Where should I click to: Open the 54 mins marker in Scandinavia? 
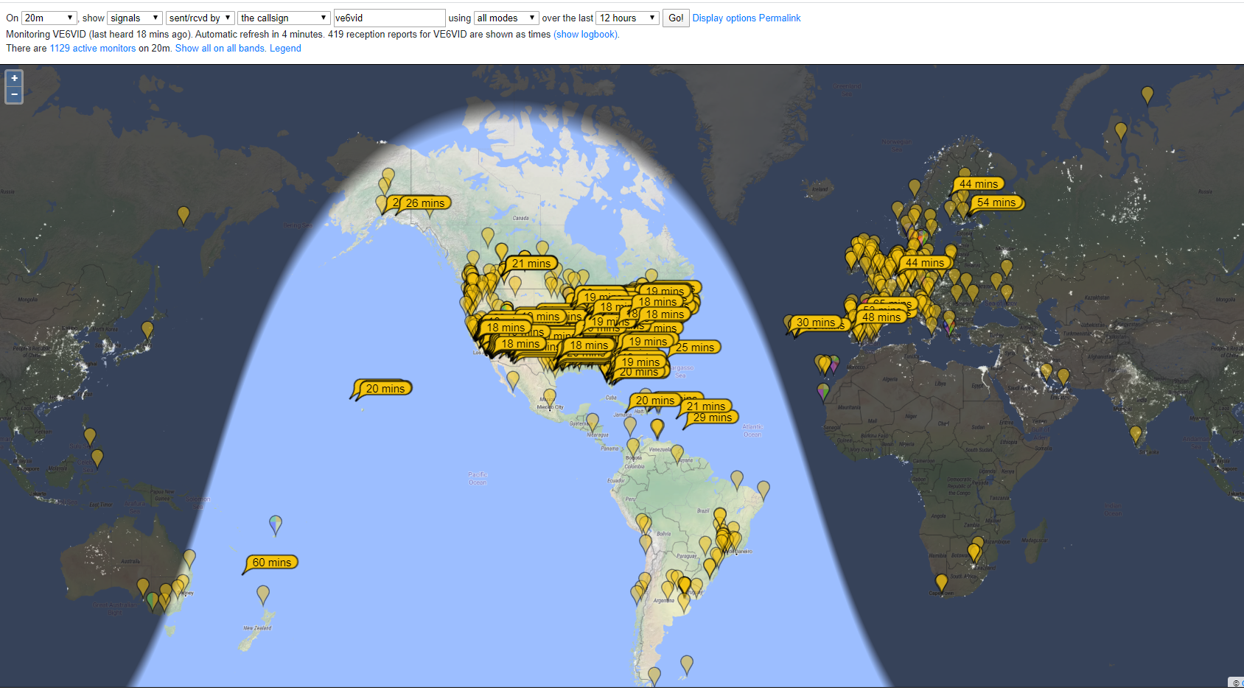[x=996, y=203]
